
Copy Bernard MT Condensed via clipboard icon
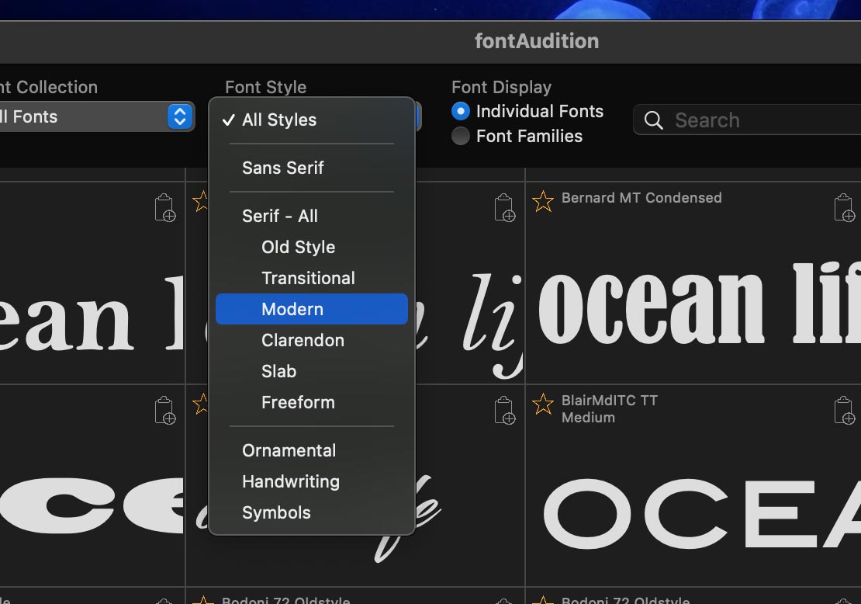pos(843,208)
